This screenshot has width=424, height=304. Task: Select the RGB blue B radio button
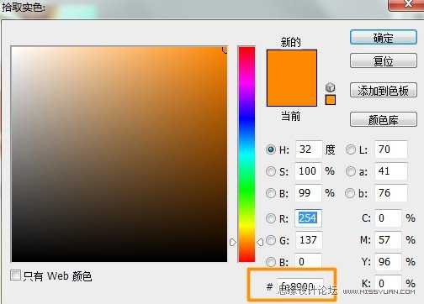point(271,262)
